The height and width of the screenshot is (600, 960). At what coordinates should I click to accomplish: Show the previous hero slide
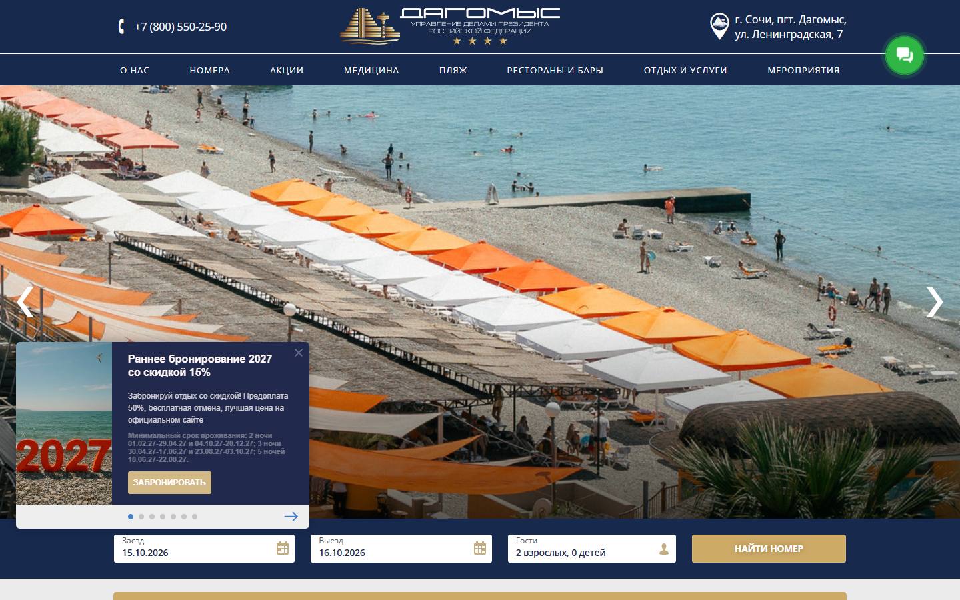point(25,302)
